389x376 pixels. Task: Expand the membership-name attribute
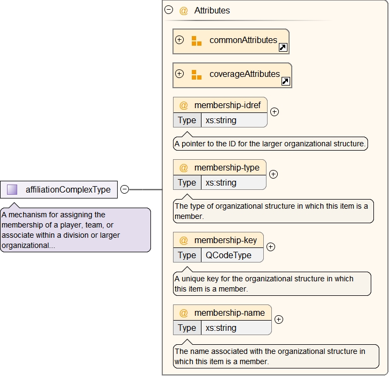278,320
